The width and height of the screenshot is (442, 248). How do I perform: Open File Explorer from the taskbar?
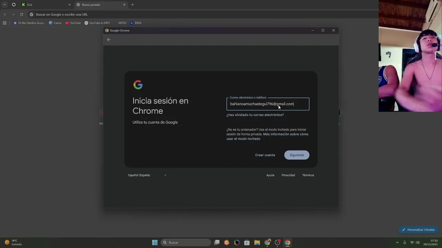coord(257,242)
